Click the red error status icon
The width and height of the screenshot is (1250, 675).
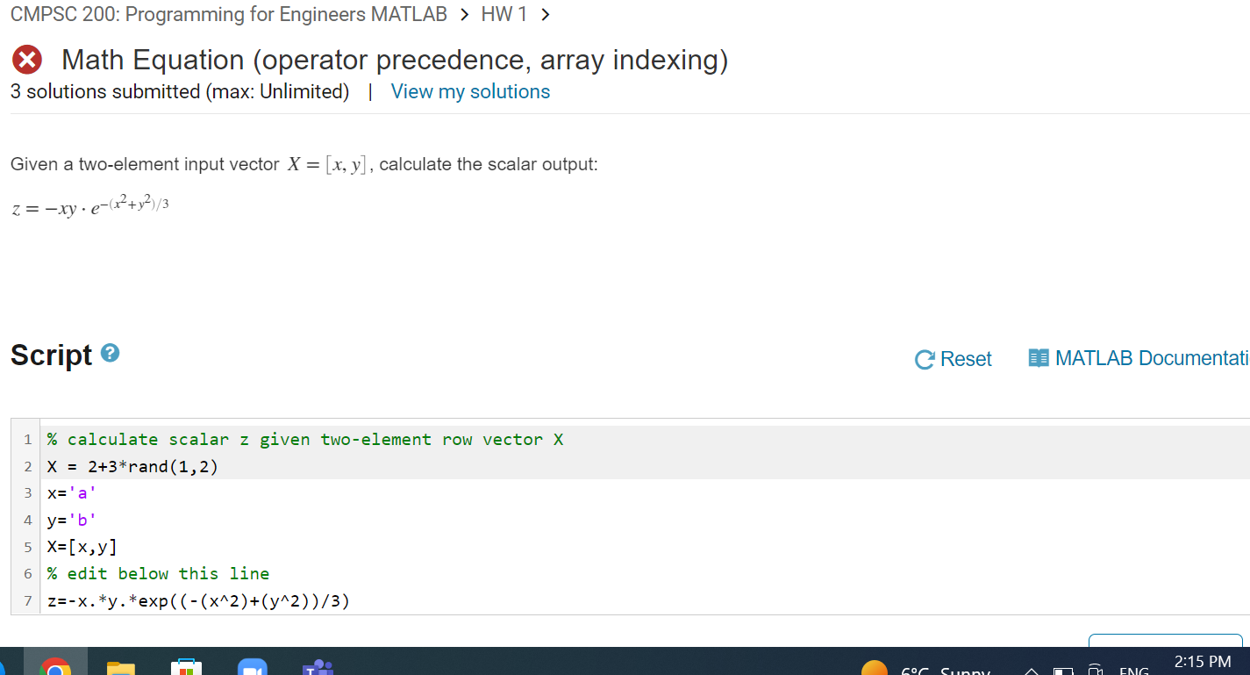[x=25, y=59]
